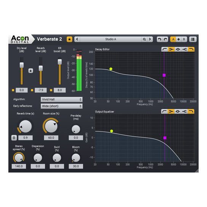Toggle Output Equalizer low cut filter
This screenshot has width=207, height=207.
point(164,111)
